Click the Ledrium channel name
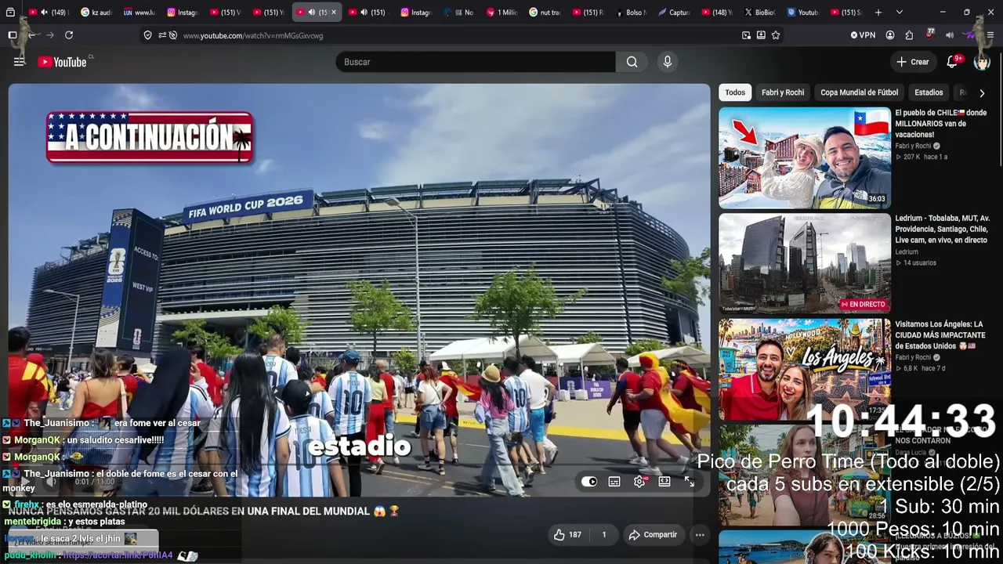The image size is (1003, 564). pyautogui.click(x=907, y=252)
